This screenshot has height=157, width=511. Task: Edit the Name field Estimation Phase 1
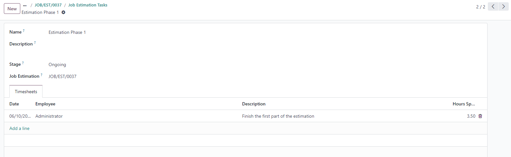pos(67,32)
